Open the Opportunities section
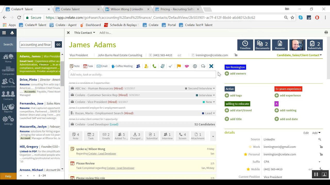The width and height of the screenshot is (330, 185). pyautogui.click(x=8, y=84)
